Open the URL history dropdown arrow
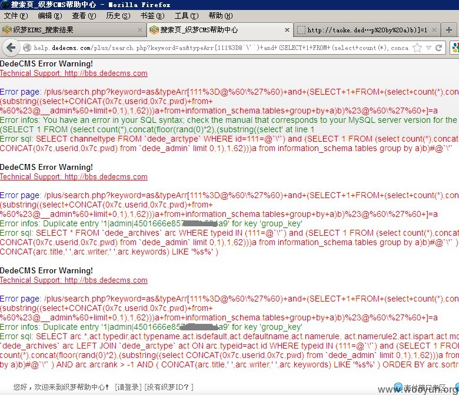 (428, 48)
